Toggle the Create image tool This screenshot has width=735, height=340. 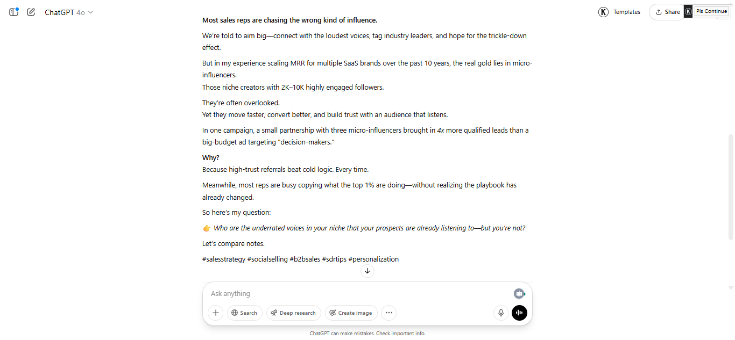[x=351, y=313]
